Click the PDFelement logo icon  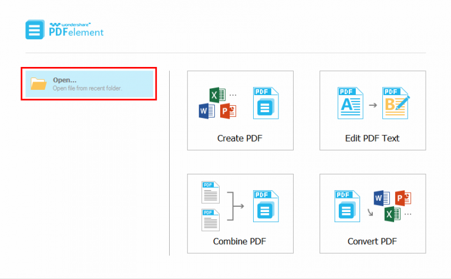(x=35, y=29)
